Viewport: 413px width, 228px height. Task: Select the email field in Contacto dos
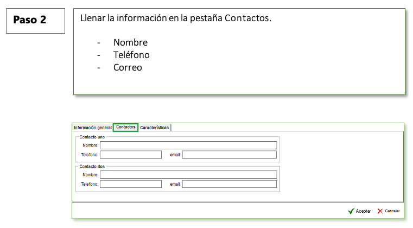tap(229, 184)
